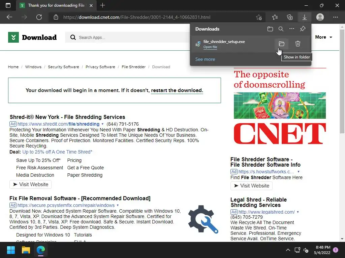This screenshot has width=345, height=258.
Task: Click the Tutorials link
Action: click(x=83, y=235)
